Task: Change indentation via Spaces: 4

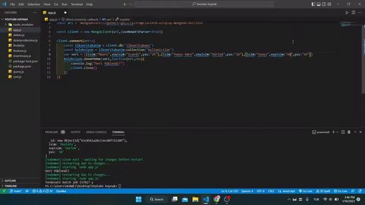Action: click(247, 191)
